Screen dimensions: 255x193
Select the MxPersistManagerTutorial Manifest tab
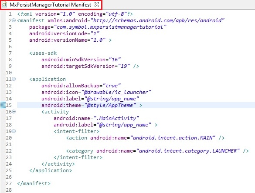(50, 5)
